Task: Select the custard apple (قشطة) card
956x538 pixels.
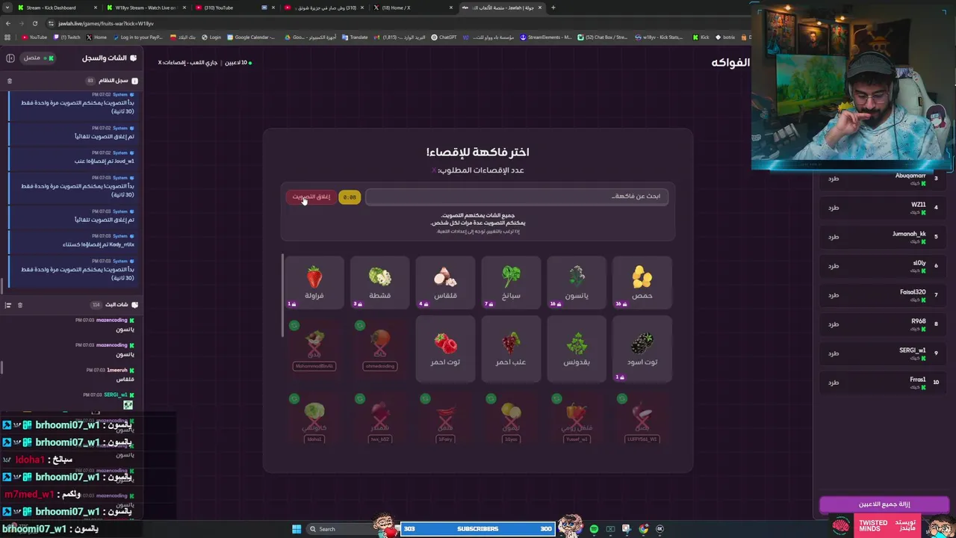Action: coord(379,282)
